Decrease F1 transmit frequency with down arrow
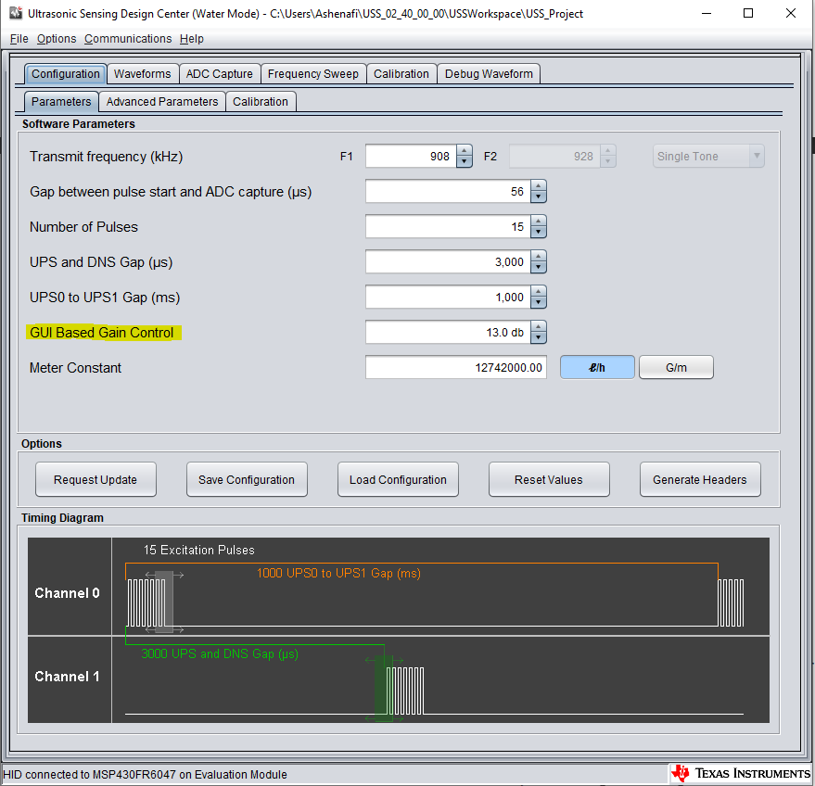The width and height of the screenshot is (815, 786). pos(465,161)
